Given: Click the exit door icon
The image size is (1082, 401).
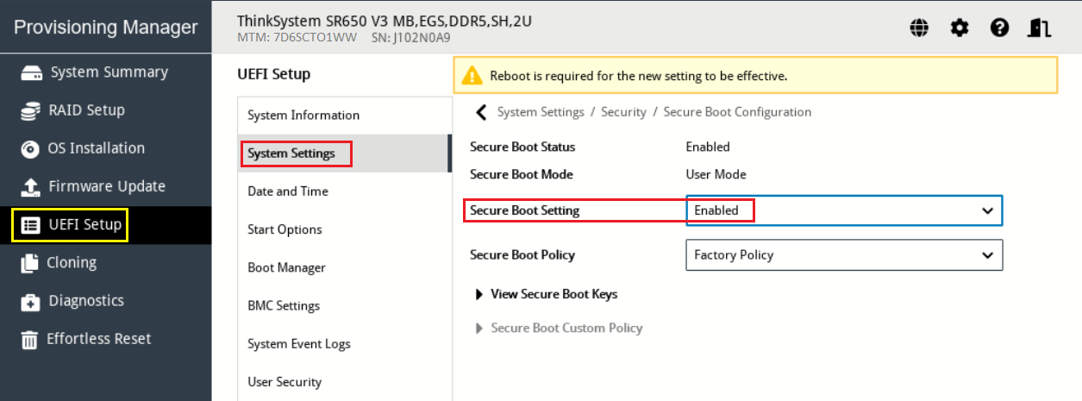Looking at the screenshot, I should pos(1039,28).
